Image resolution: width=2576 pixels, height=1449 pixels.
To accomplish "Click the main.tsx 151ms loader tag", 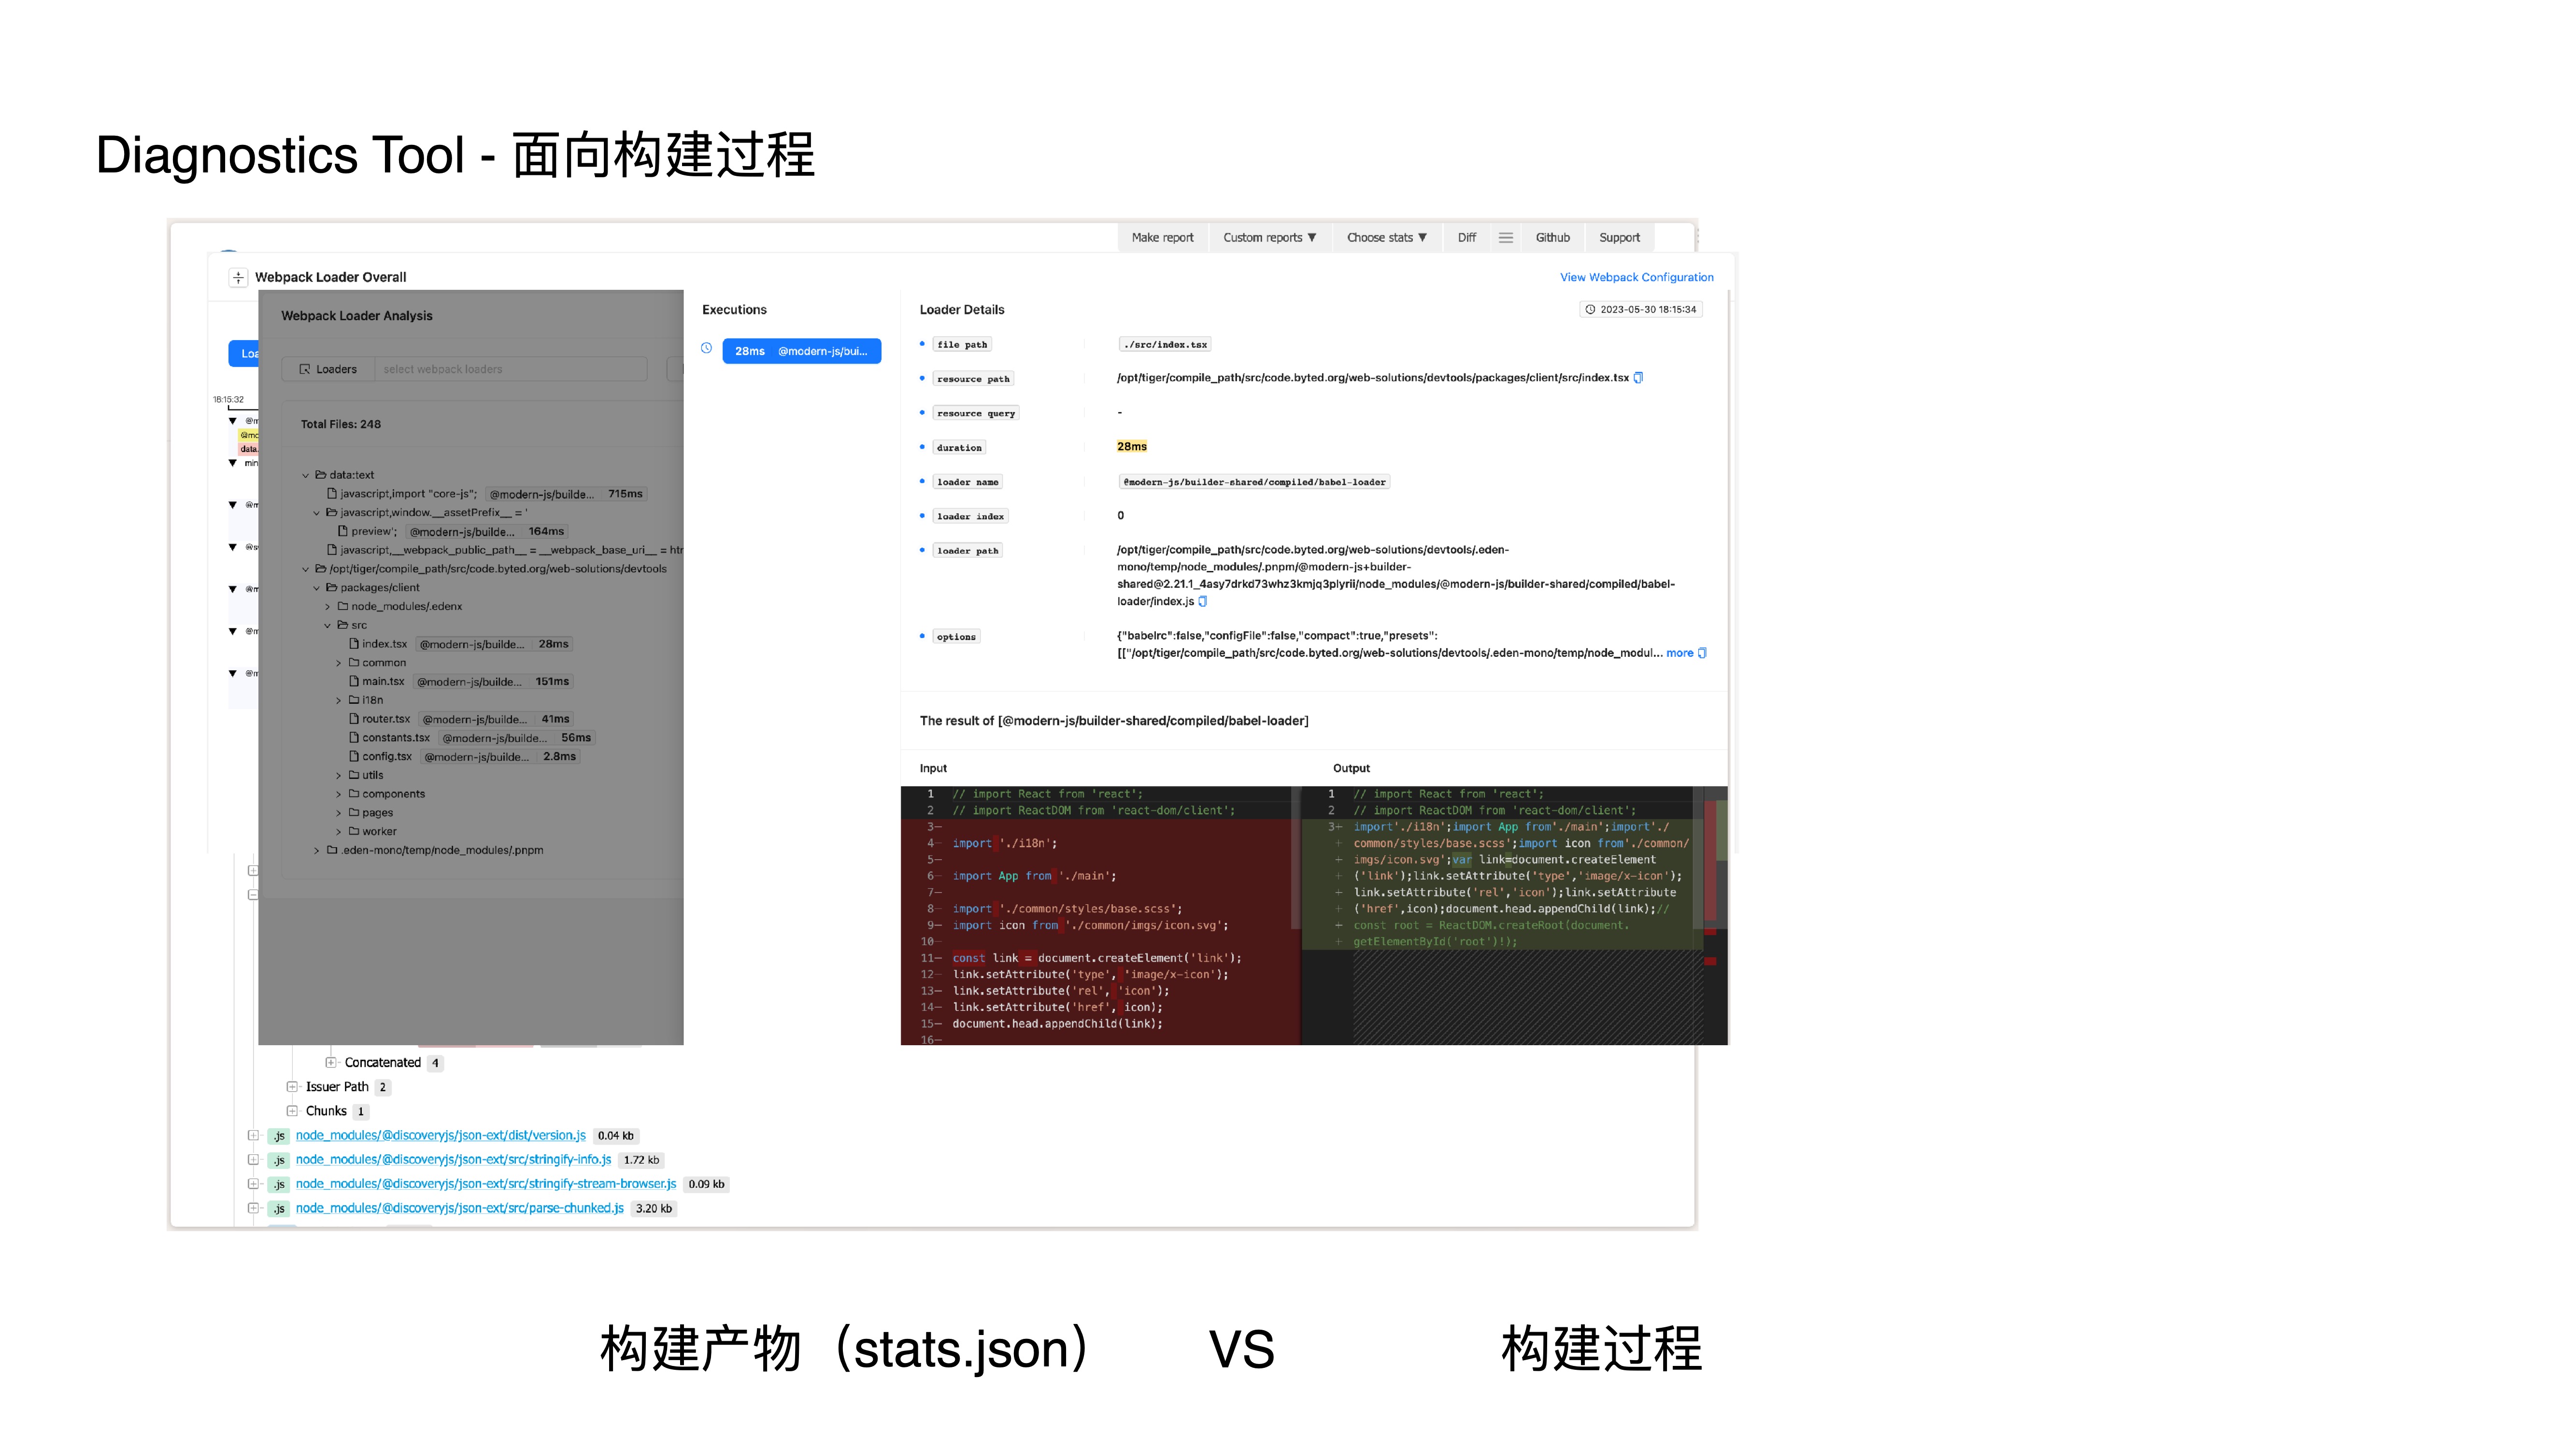I will click(x=492, y=682).
